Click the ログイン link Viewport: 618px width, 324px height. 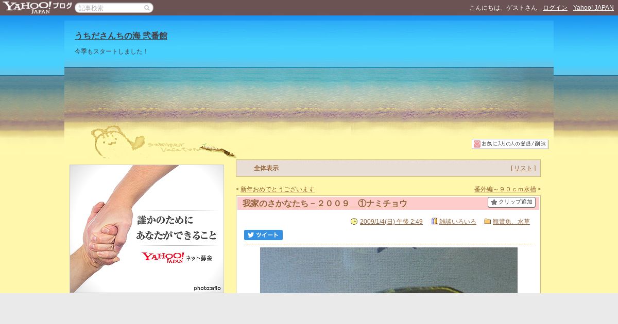(555, 8)
